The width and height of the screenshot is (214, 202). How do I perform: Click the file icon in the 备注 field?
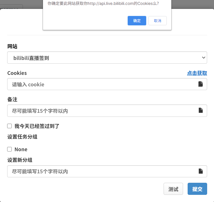[201, 110]
